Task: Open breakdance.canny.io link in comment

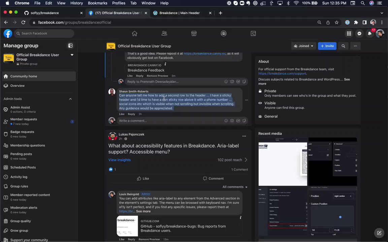Action: 205,53
